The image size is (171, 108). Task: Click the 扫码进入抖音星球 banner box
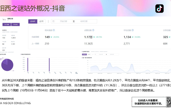click(x=149, y=102)
